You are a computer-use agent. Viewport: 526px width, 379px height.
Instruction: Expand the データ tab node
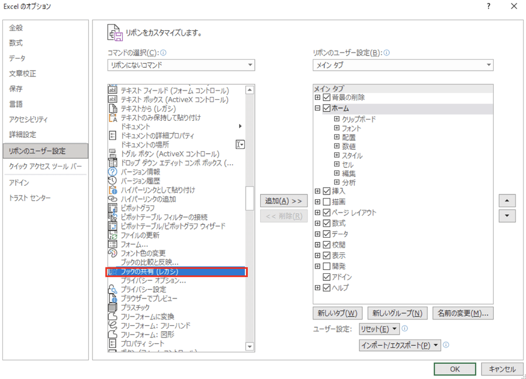(x=317, y=234)
